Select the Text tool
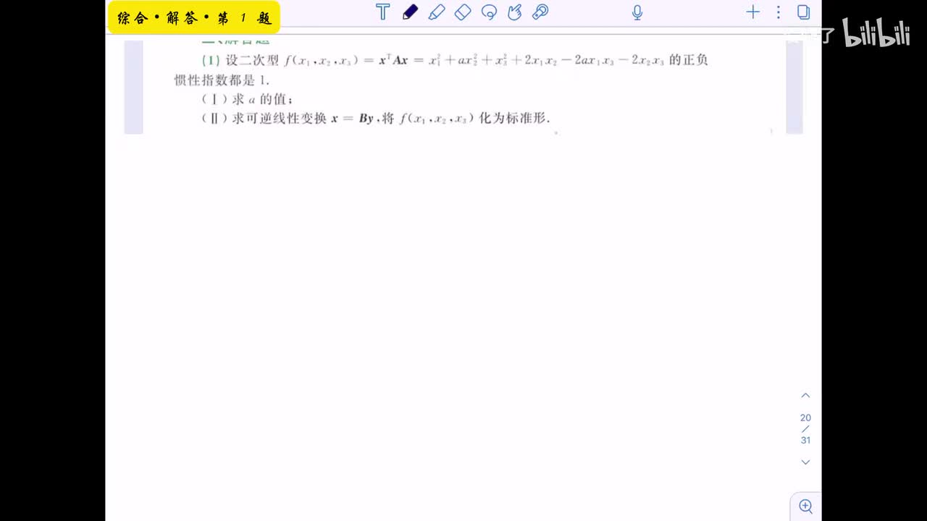927x521 pixels. click(383, 12)
